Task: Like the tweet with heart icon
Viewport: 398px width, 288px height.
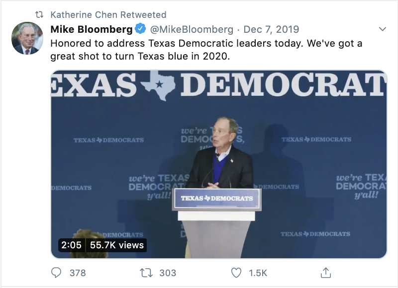Action: point(237,273)
